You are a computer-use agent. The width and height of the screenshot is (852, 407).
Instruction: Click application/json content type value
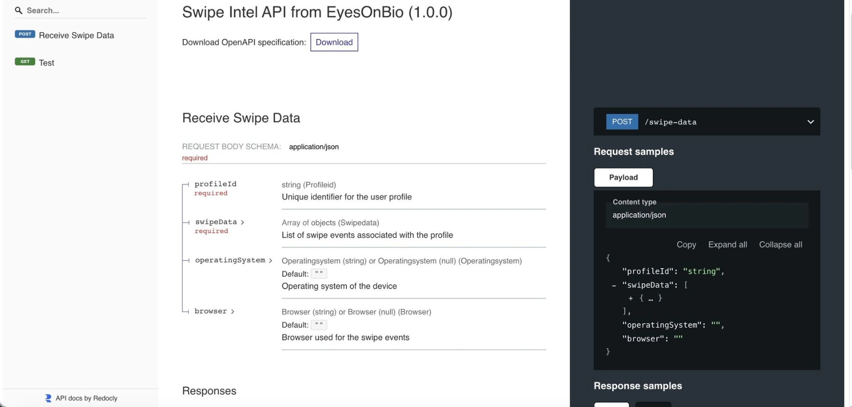coord(639,215)
